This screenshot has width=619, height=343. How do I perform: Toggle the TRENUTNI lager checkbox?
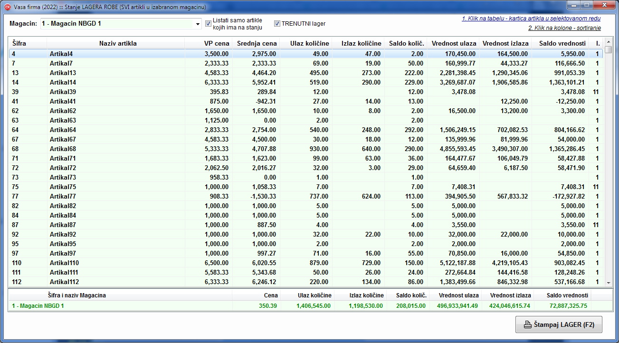coord(277,23)
